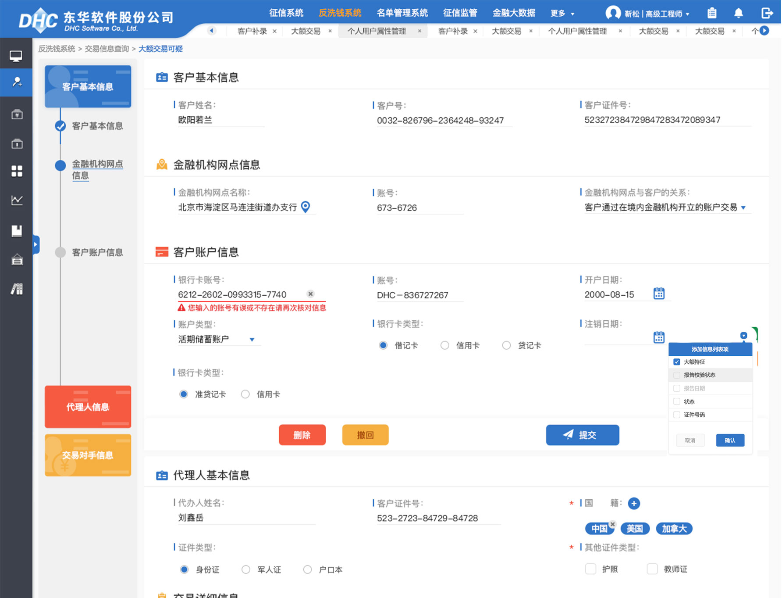Click the notification bell in the top bar
The height and width of the screenshot is (598, 782).
click(x=739, y=13)
